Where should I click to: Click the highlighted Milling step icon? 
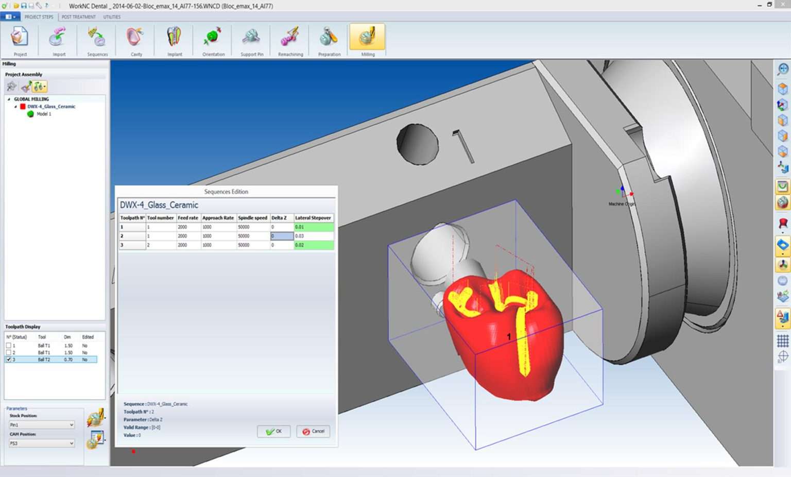367,40
